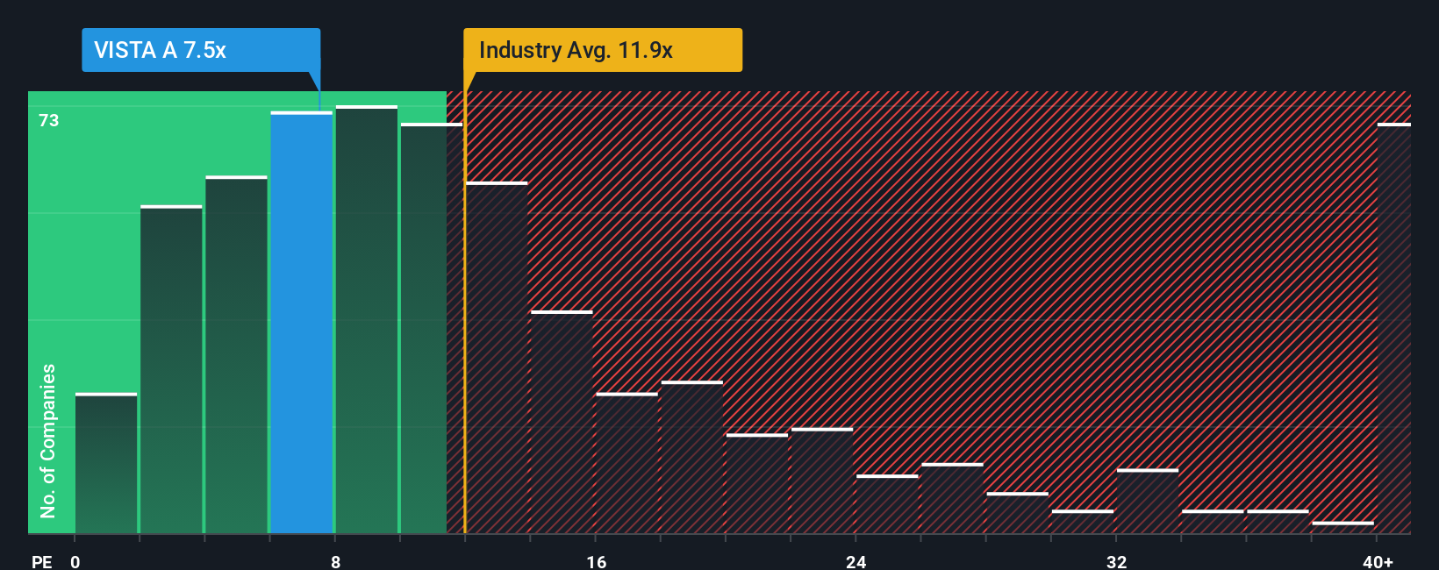
Task: Click the shortest green bar at PE 0
Action: [106, 464]
